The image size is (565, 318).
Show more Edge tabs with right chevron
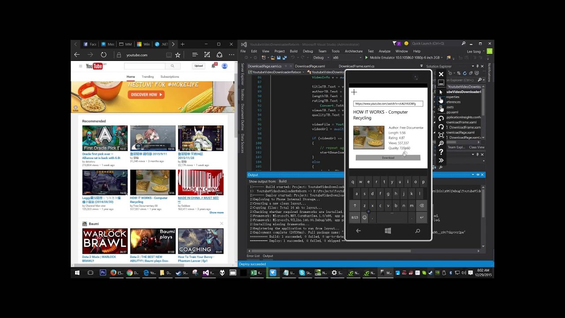[x=173, y=44]
